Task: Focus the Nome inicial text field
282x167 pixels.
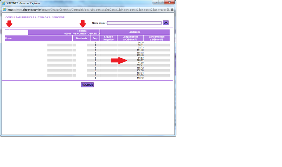Action: pos(134,23)
